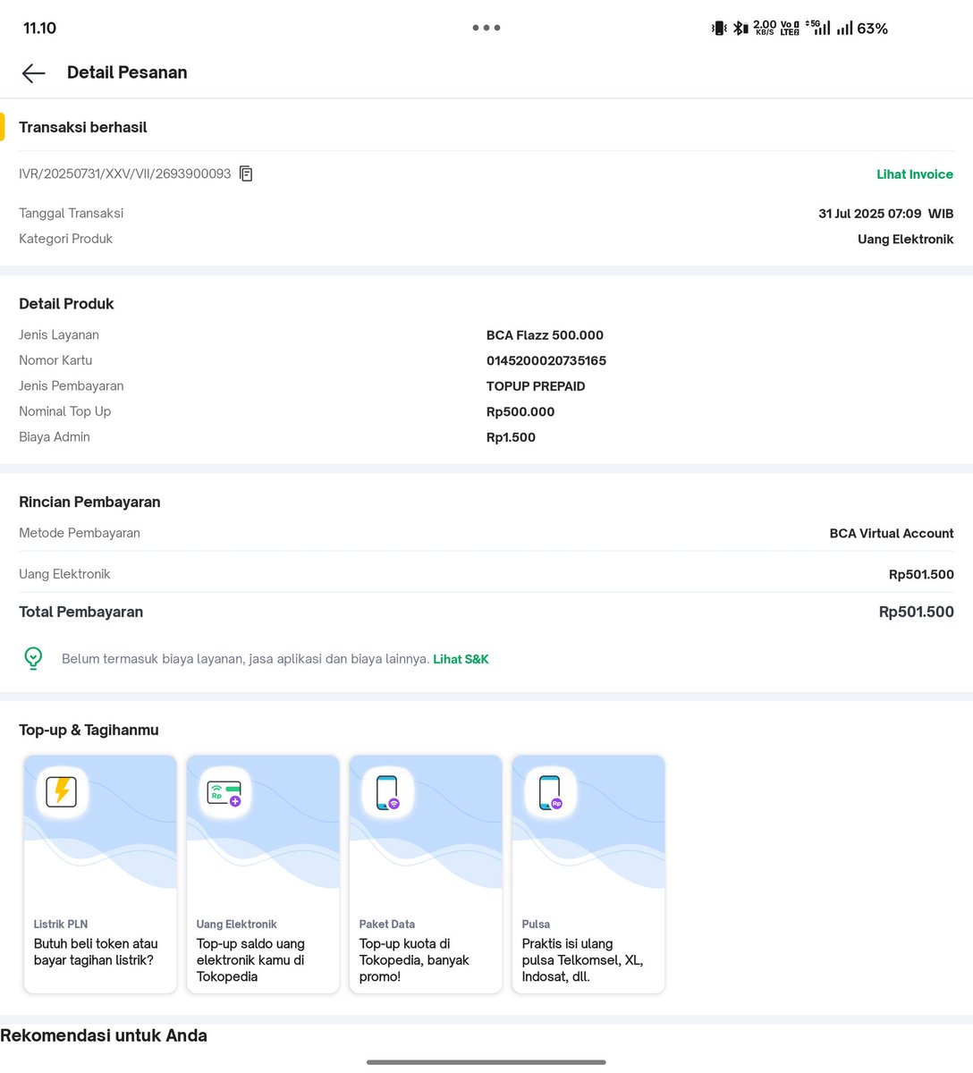
Task: Tap the Total Pembayaran Rp501.500 amount
Action: point(917,612)
